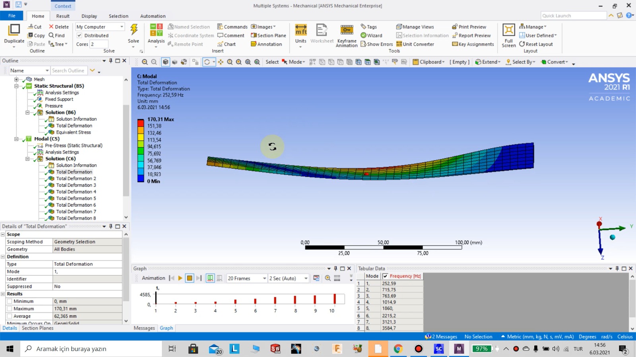Open the Worksheet icon

click(322, 30)
